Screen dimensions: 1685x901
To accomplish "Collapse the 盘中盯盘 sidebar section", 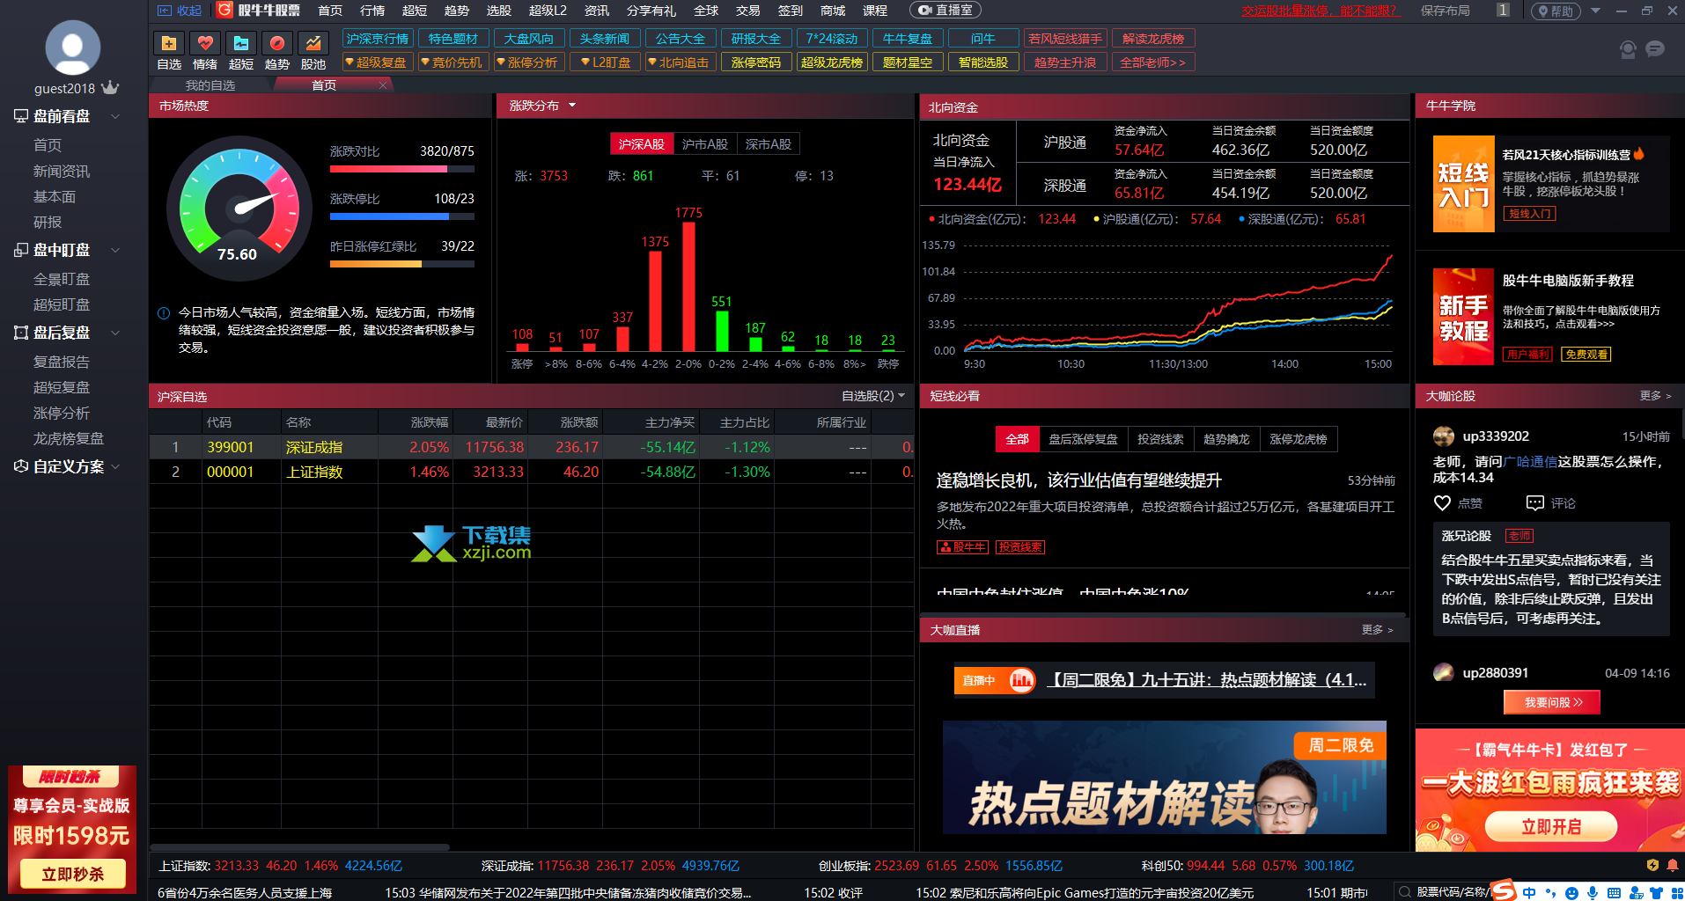I will click(115, 250).
